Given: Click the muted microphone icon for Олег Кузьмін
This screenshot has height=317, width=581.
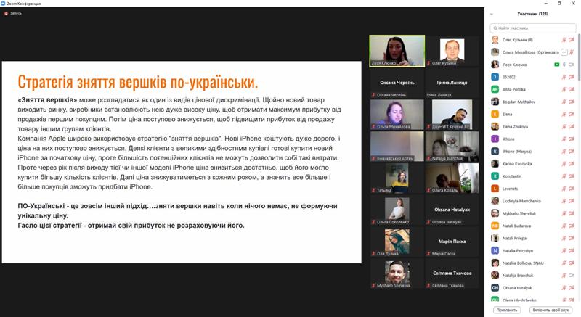Looking at the screenshot, I should [564, 40].
